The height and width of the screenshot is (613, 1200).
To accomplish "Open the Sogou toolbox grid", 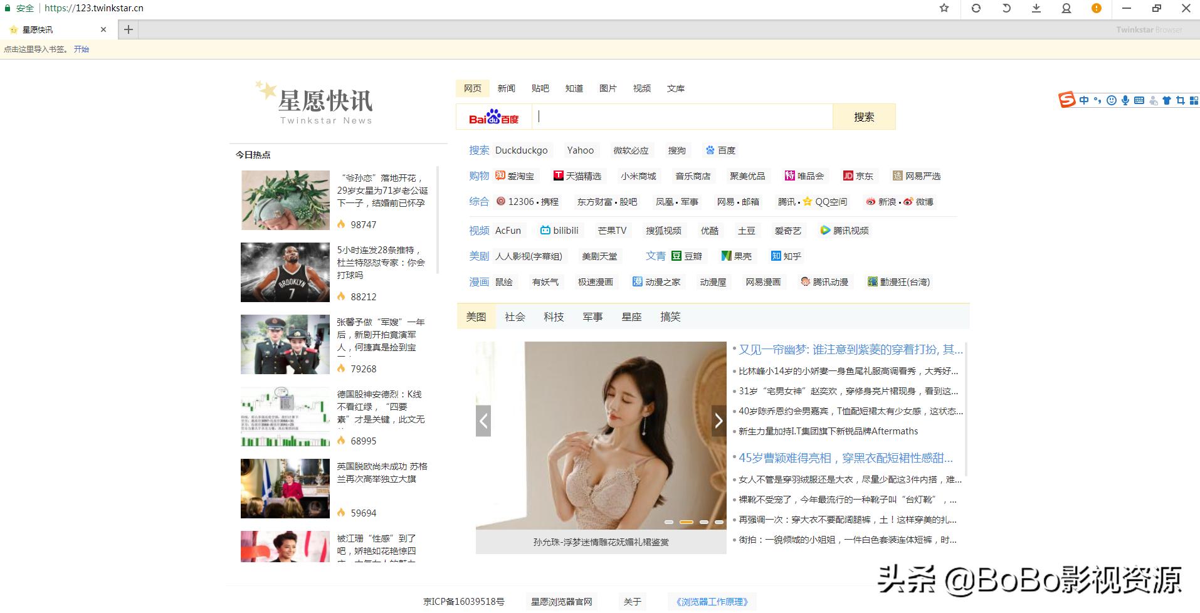I will point(1194,100).
